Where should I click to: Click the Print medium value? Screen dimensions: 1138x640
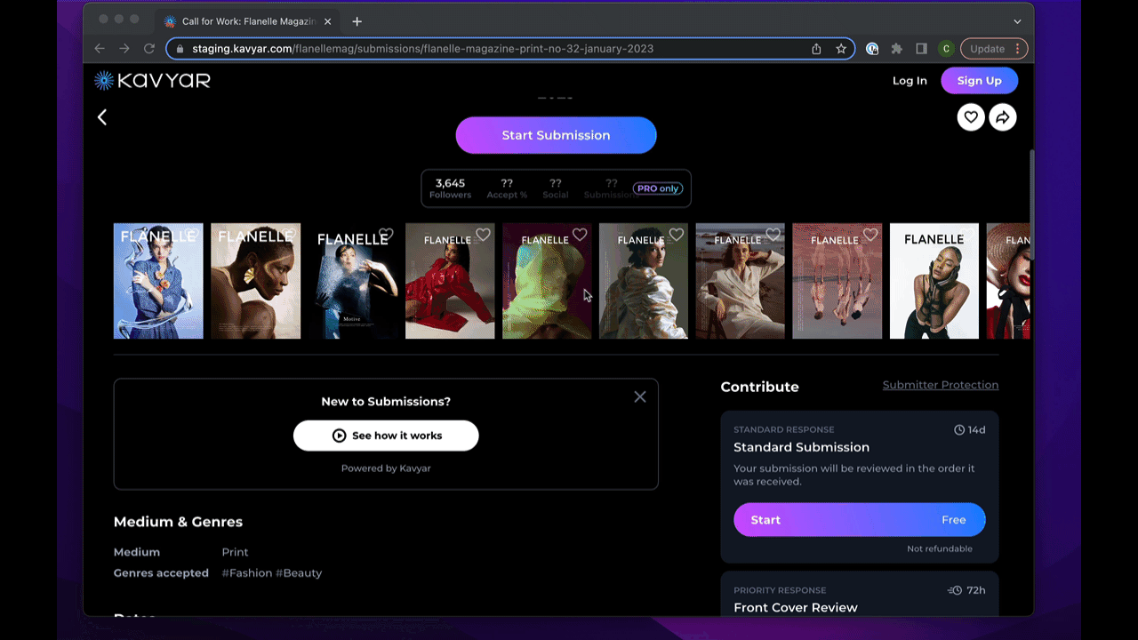(x=235, y=552)
